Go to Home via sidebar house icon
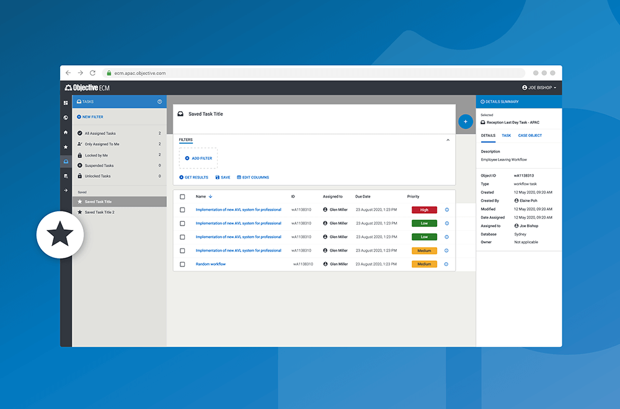The image size is (620, 409). pos(66,132)
